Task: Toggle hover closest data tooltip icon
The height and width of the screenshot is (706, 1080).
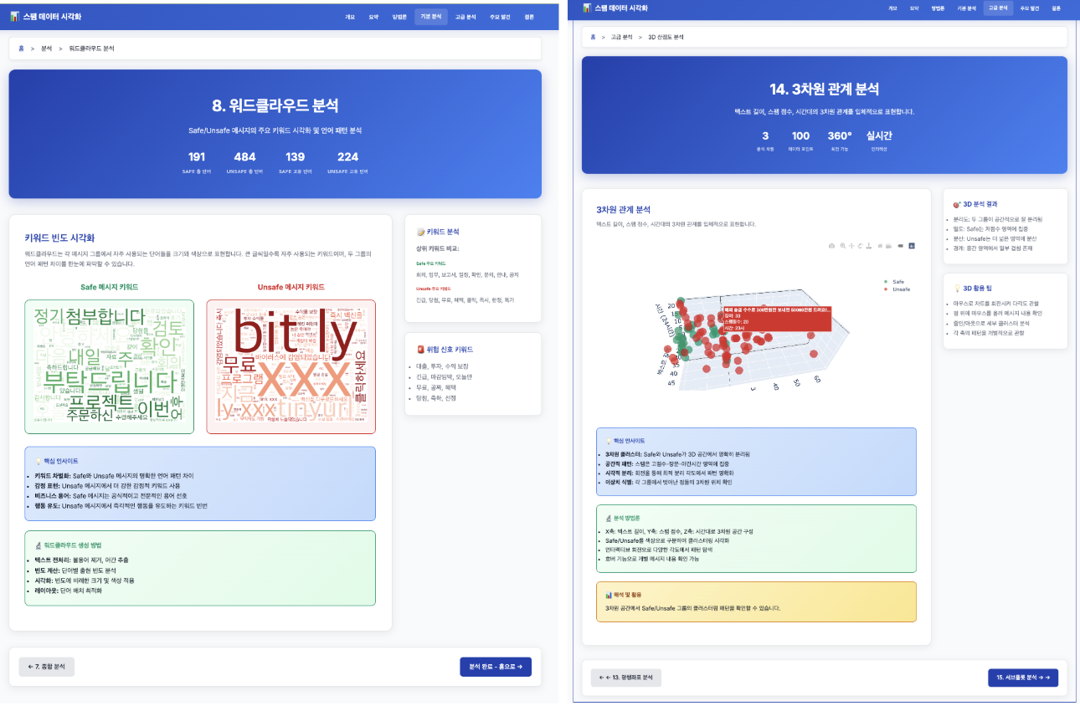Action: pyautogui.click(x=901, y=246)
